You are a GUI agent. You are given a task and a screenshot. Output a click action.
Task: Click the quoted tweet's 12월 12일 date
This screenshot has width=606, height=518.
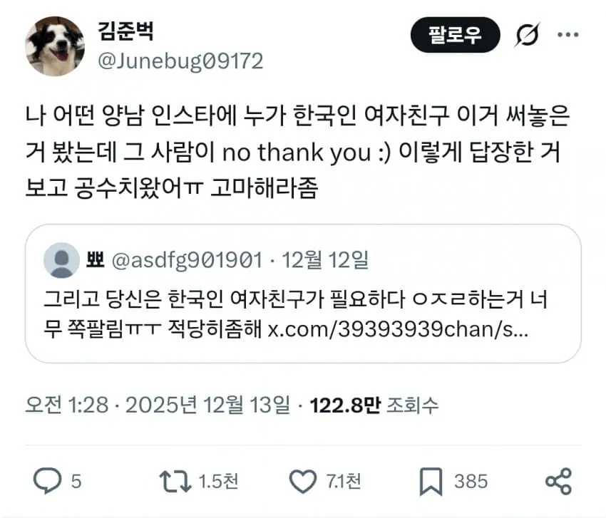(x=324, y=260)
